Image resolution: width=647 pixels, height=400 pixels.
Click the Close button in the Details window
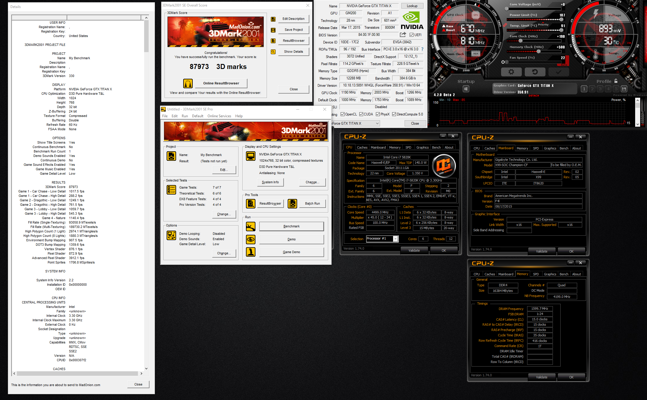(138, 384)
